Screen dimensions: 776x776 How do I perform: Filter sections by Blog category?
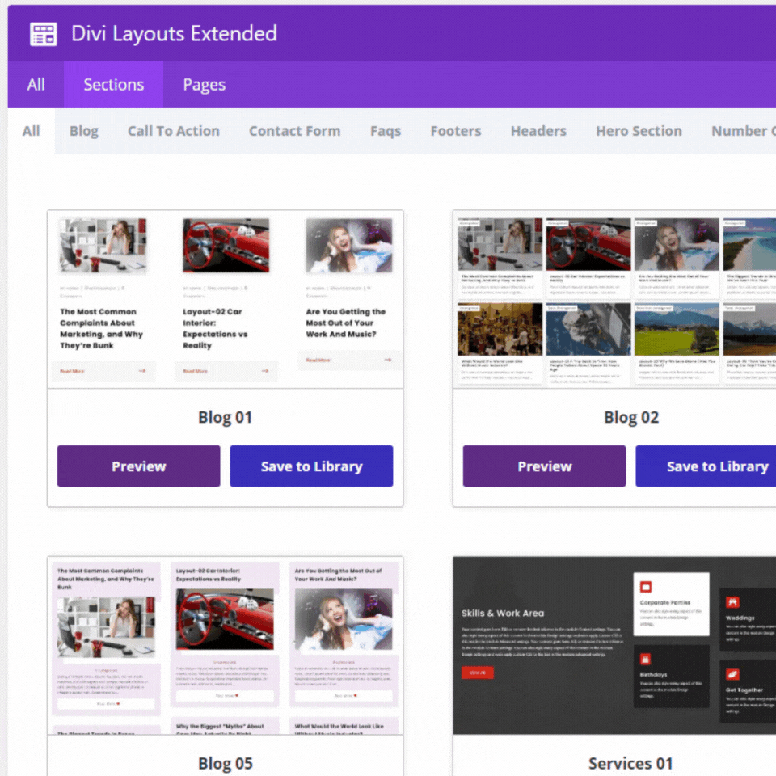(83, 131)
